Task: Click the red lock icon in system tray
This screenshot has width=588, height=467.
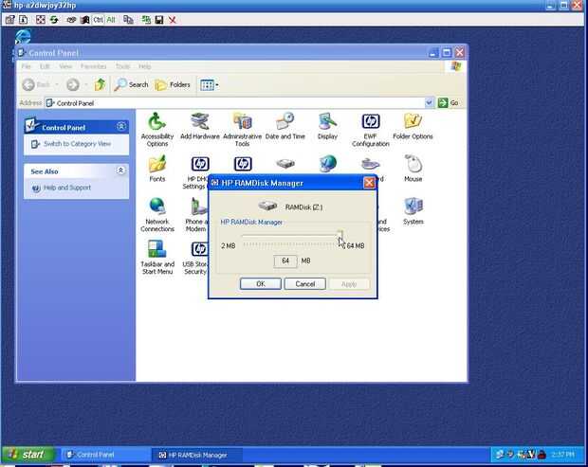Action: 542,455
